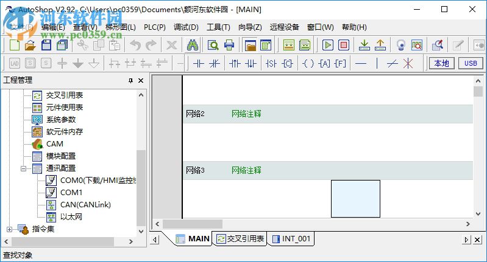487x262 pixels.
Task: Click the binoculars find icon
Action: point(193,45)
